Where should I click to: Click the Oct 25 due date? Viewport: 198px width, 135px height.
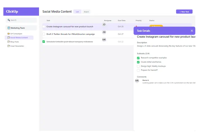(x=121, y=27)
